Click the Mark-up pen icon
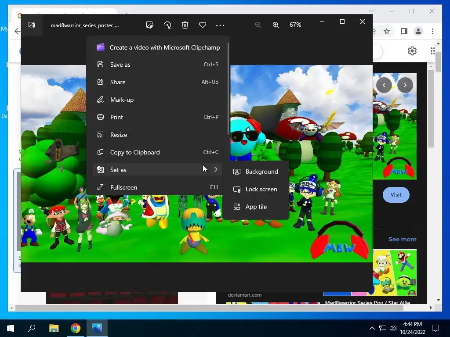450x337 pixels. click(100, 100)
